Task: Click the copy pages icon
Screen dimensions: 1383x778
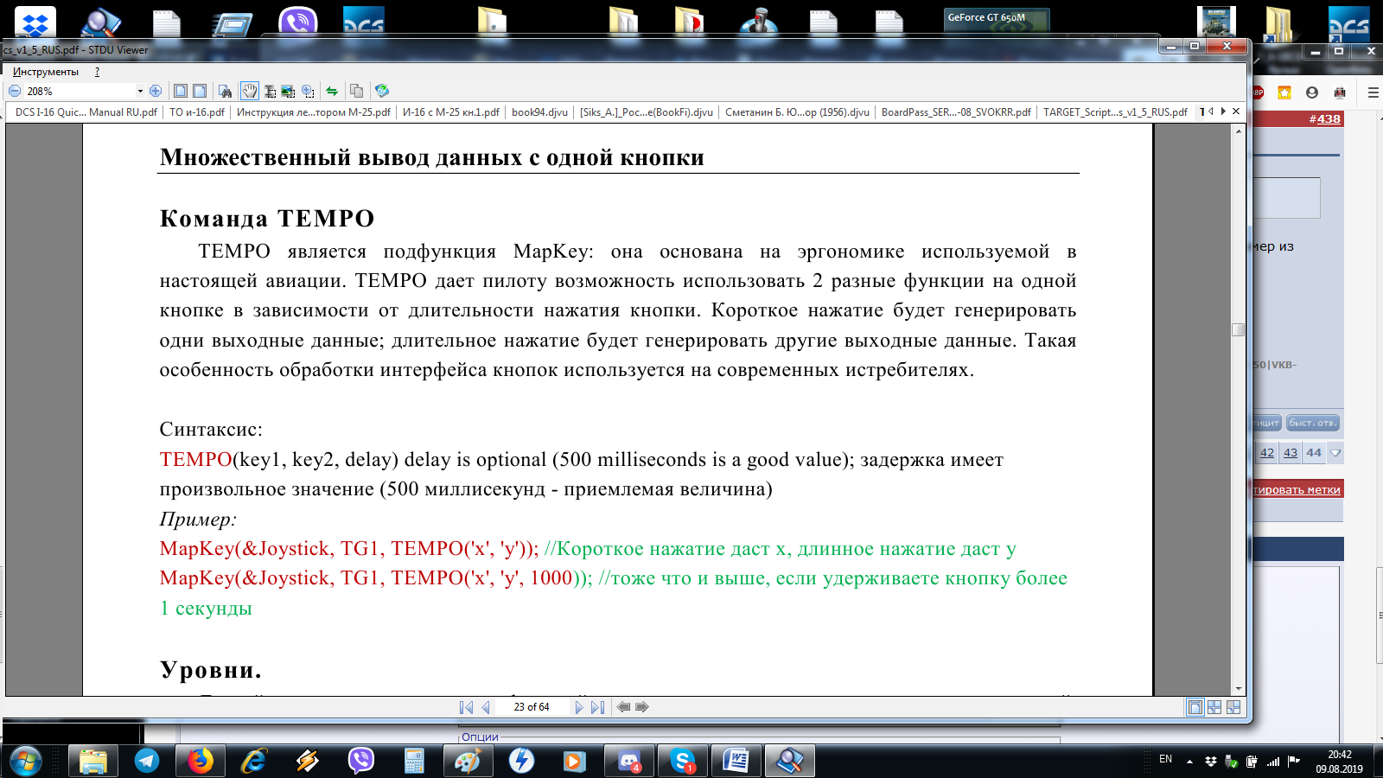Action: coord(356,91)
